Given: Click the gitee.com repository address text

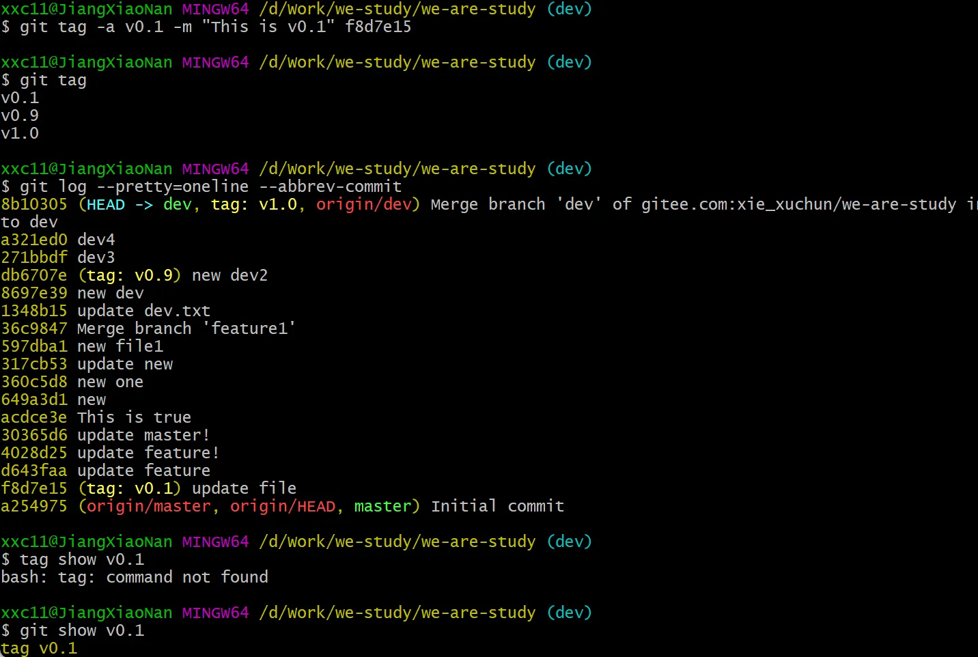Looking at the screenshot, I should [x=798, y=204].
